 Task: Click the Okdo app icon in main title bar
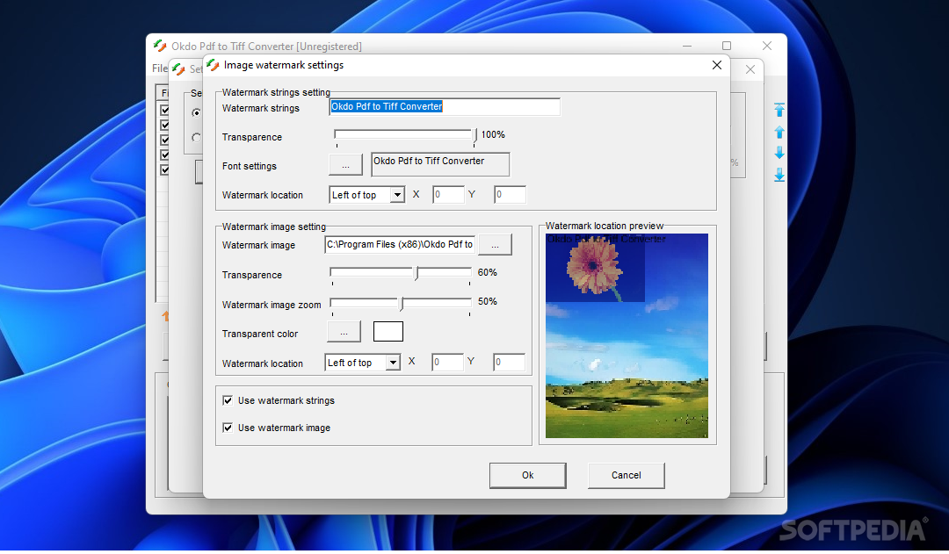point(160,46)
